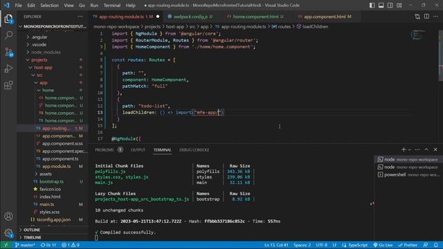The height and width of the screenshot is (249, 443).
Task: Click the synchronize changes status item
Action: point(48,245)
